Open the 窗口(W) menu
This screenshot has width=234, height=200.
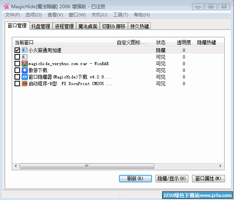pos(77,15)
